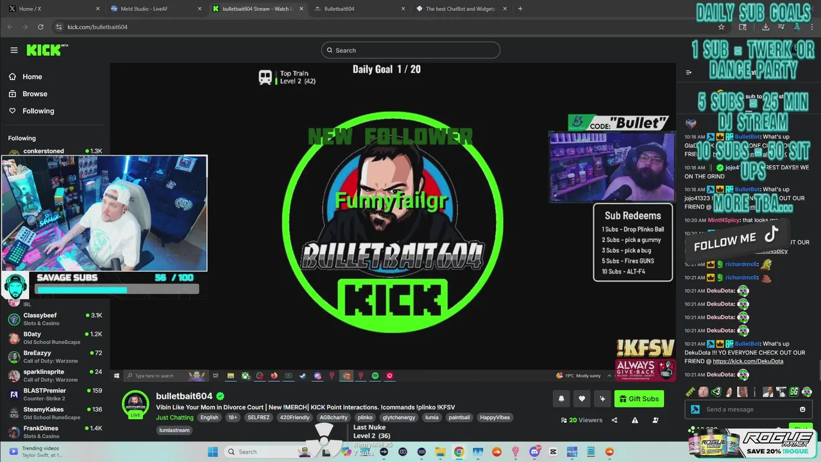Viewport: 821px width, 462px height.
Task: Switch to best ChatBot and Widgets tab
Action: point(461,9)
